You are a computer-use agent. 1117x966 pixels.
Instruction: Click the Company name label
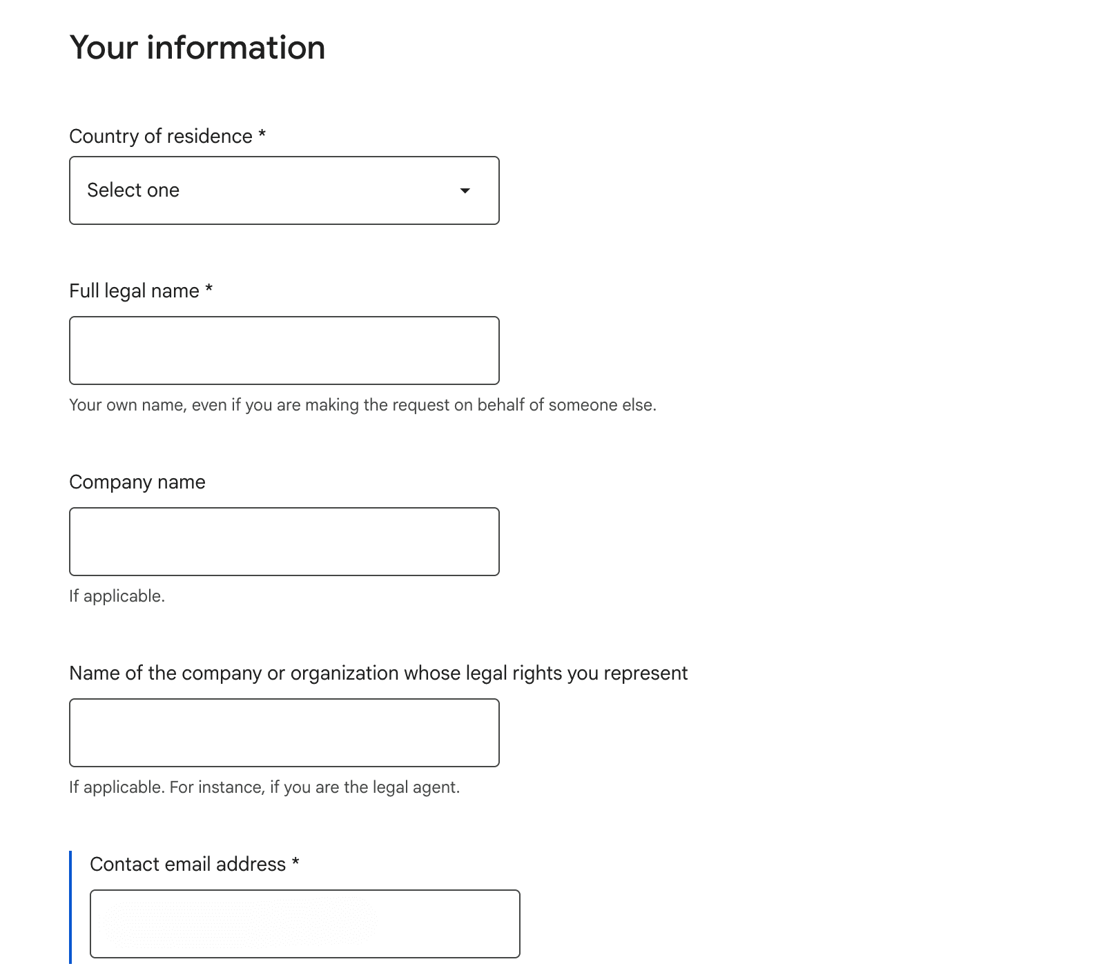coord(136,482)
